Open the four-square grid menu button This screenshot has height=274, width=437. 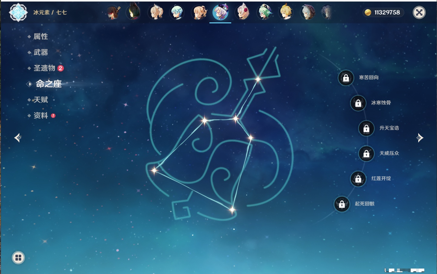(x=18, y=258)
